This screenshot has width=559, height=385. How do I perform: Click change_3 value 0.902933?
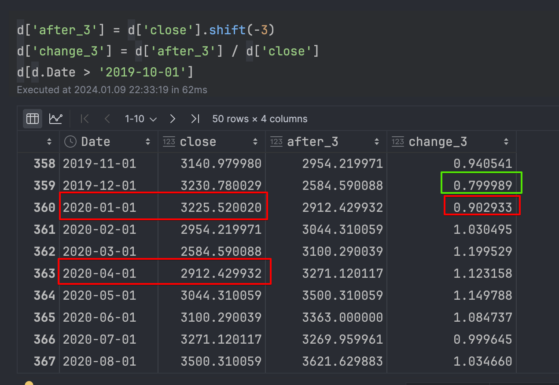483,207
